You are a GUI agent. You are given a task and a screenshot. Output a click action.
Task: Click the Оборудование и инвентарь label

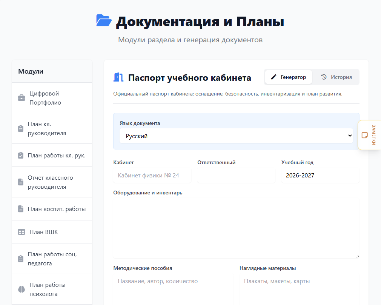[x=148, y=193]
